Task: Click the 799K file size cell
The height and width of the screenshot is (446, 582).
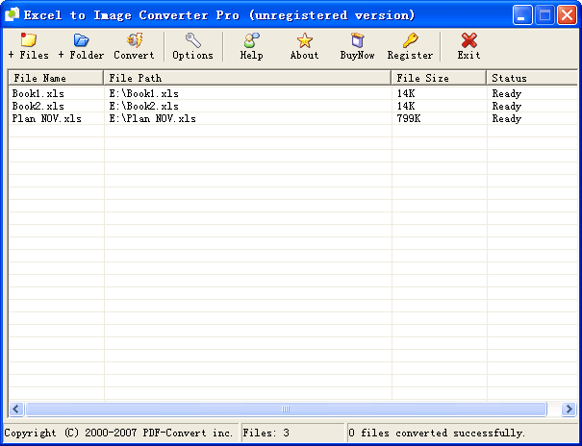Action: [409, 118]
